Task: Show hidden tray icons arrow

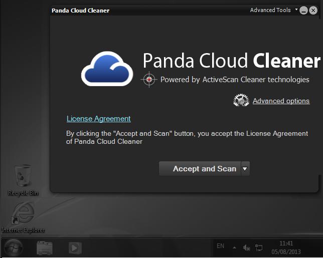Action: [x=234, y=247]
